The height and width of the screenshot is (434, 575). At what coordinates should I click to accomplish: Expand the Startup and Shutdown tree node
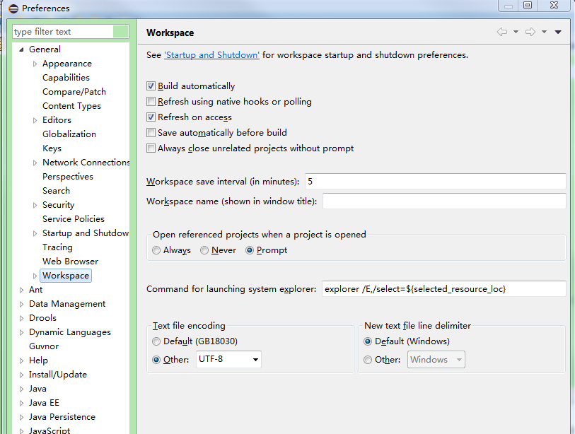point(35,233)
